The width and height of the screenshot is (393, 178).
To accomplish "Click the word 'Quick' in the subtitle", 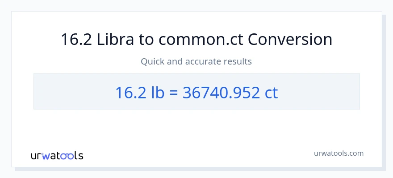I will pyautogui.click(x=152, y=61).
